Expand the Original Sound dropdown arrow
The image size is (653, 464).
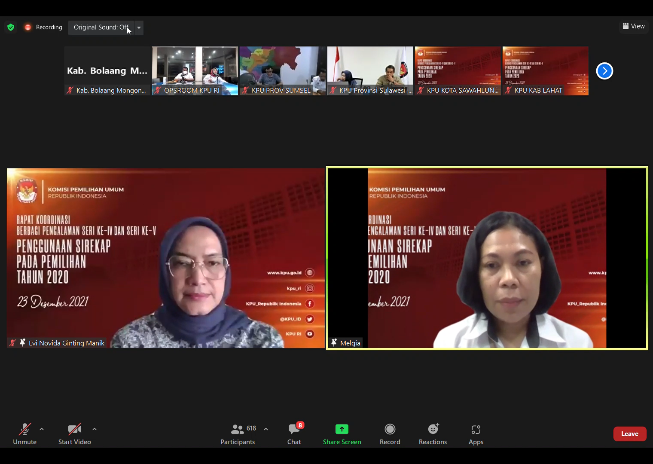[139, 27]
